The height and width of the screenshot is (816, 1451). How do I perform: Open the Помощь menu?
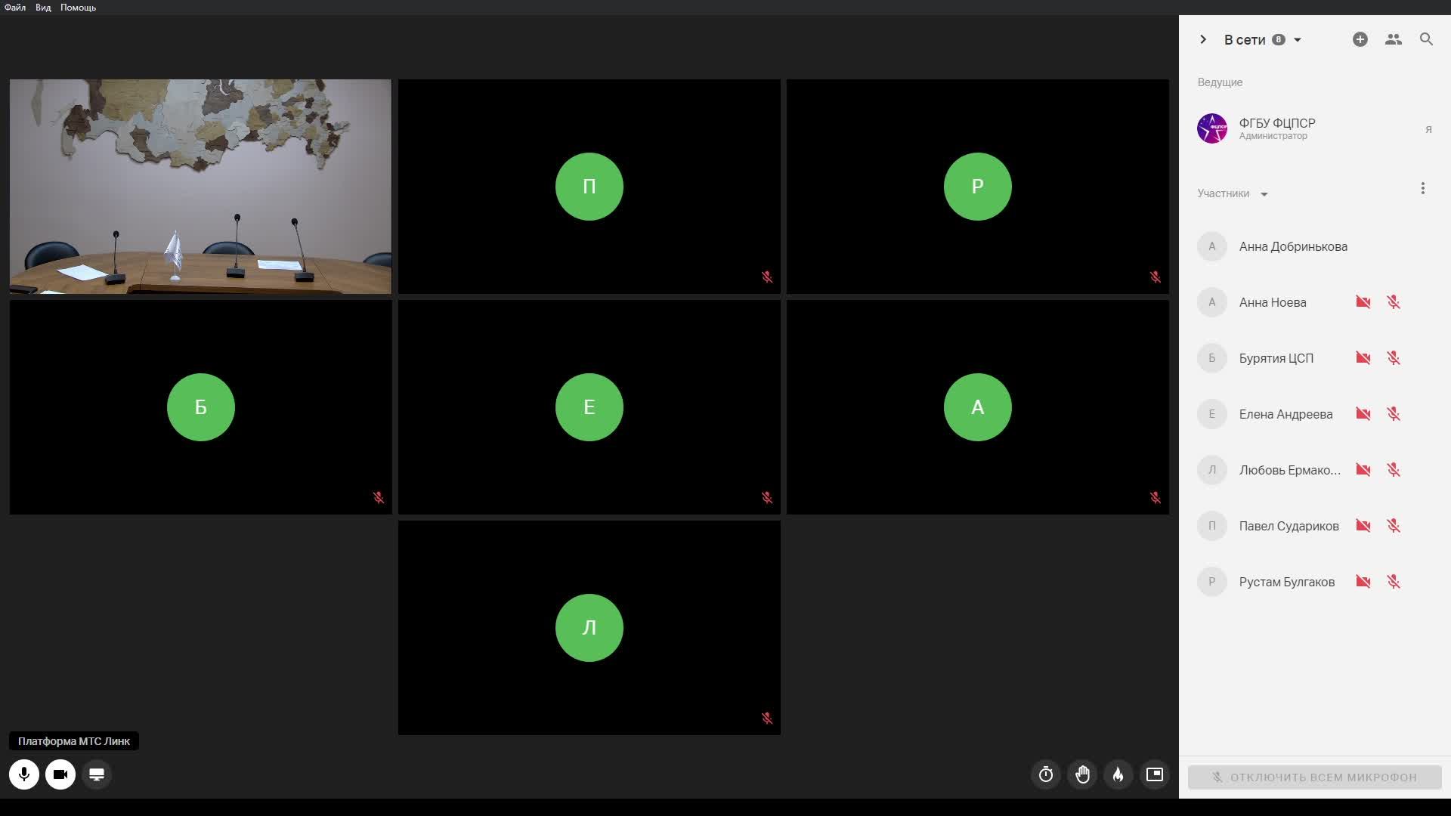(x=78, y=8)
